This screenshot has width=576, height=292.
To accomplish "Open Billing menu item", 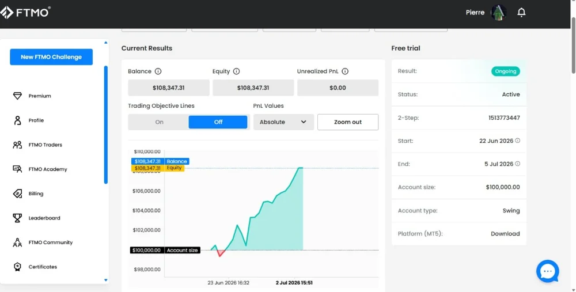I will [36, 194].
